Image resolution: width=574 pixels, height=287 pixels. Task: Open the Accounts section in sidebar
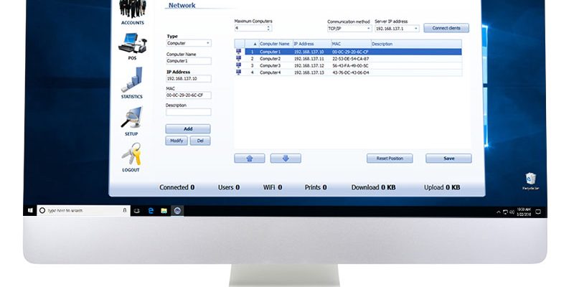click(x=132, y=12)
